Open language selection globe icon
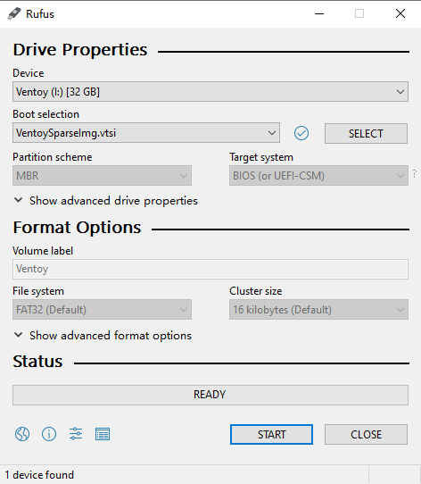This screenshot has width=421, height=484. coord(22,434)
